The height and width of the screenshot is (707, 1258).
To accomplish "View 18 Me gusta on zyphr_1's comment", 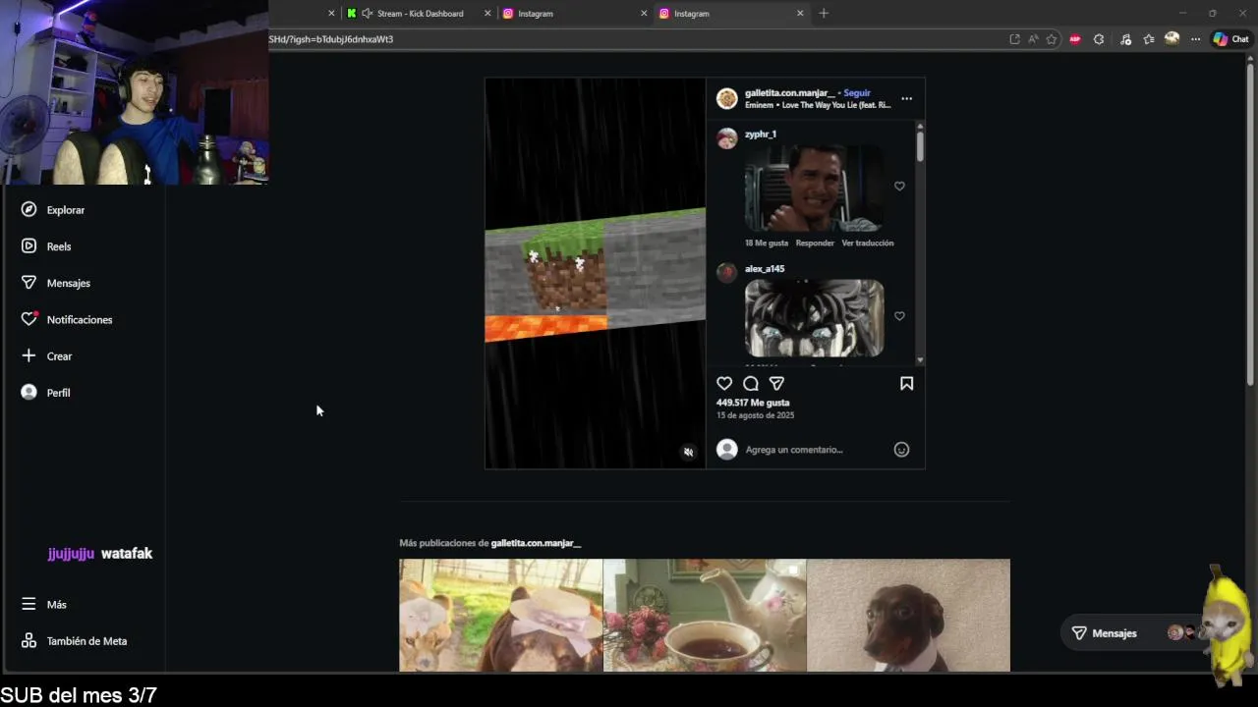I will (x=767, y=243).
